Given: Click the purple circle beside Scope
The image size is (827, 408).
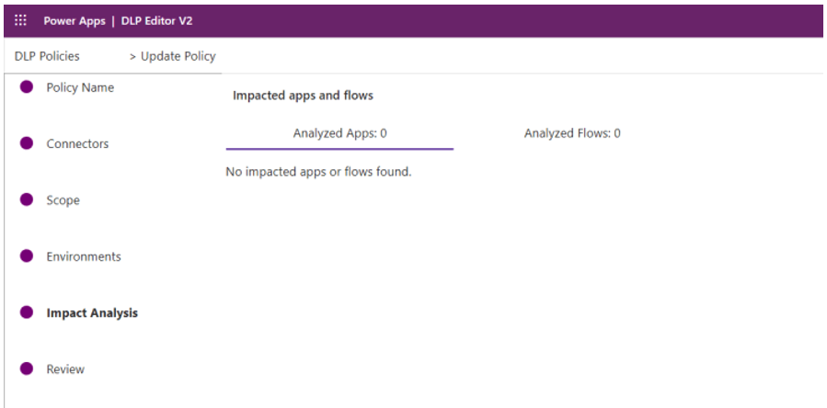Looking at the screenshot, I should click(x=27, y=199).
